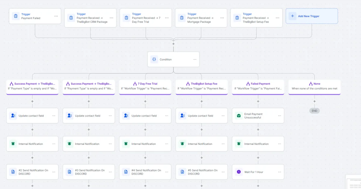Click the 7 Day Free Trial trigger icon

tap(126, 18)
